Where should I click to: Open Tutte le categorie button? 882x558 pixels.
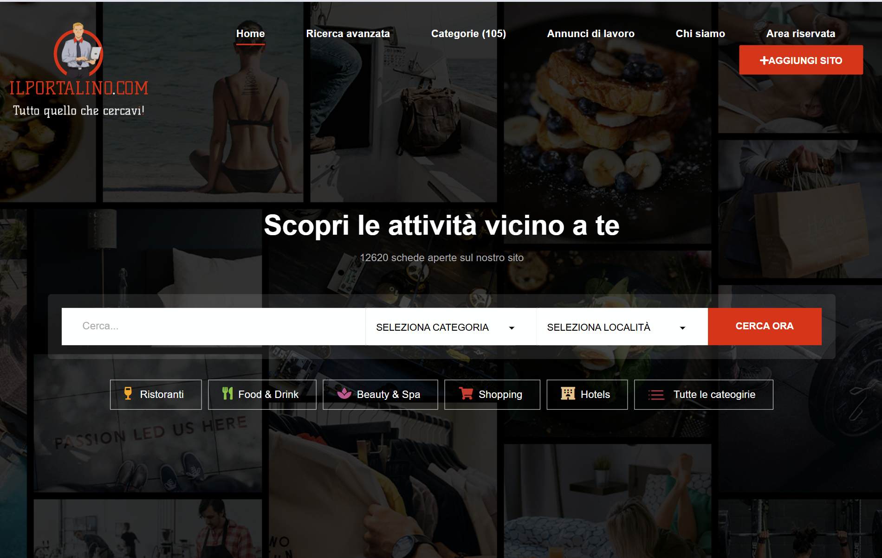point(703,394)
